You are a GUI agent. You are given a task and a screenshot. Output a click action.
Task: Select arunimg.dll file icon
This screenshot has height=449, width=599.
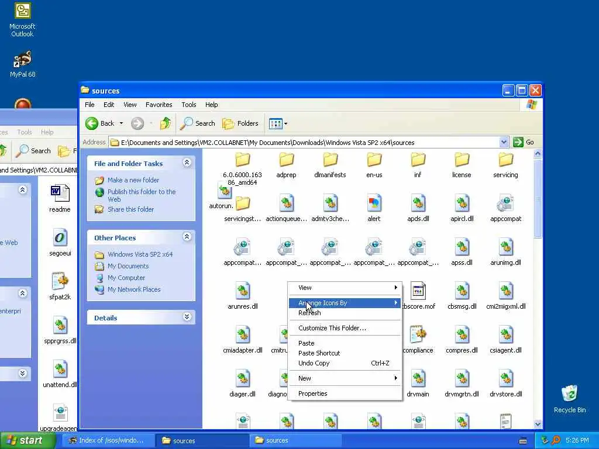point(505,247)
